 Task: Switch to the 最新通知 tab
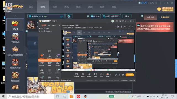pos(165,17)
